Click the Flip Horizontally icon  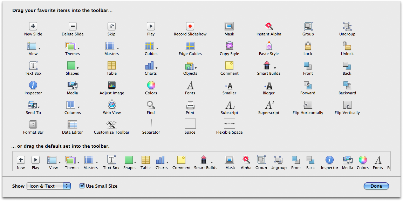tap(308, 105)
